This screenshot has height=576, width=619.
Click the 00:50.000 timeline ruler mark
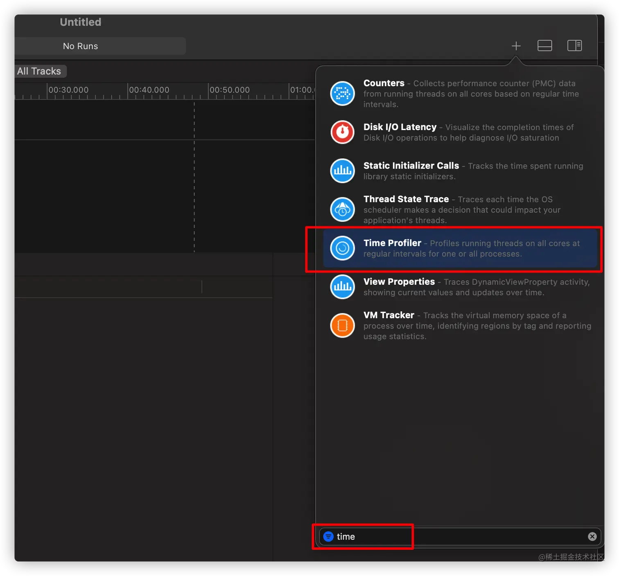(230, 90)
